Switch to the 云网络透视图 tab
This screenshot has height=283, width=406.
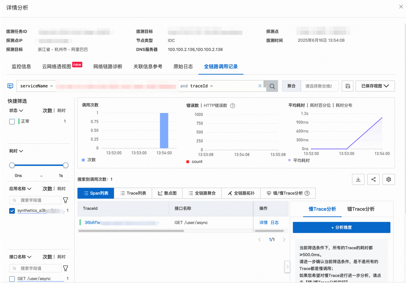pyautogui.click(x=57, y=67)
